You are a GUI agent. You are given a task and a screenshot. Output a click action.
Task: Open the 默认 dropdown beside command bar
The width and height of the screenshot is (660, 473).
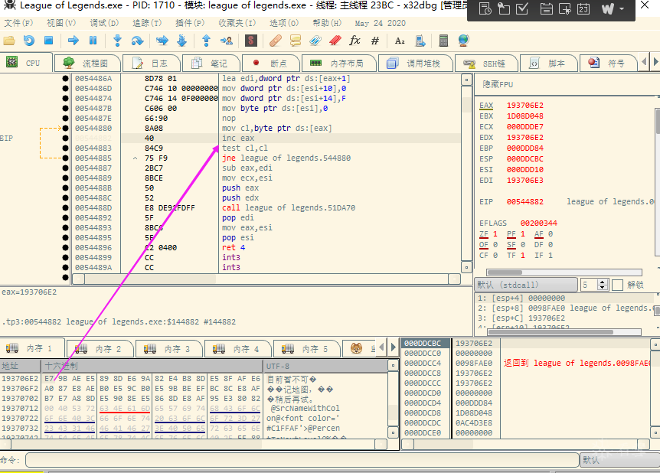click(x=617, y=460)
